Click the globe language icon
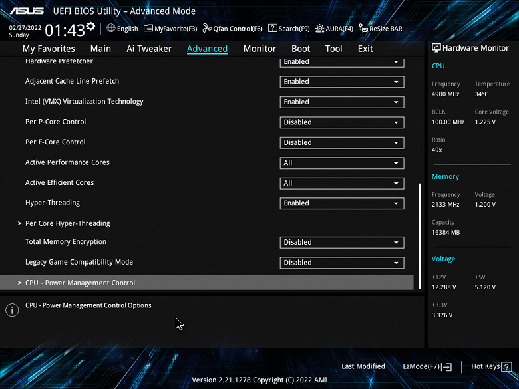 [x=111, y=28]
